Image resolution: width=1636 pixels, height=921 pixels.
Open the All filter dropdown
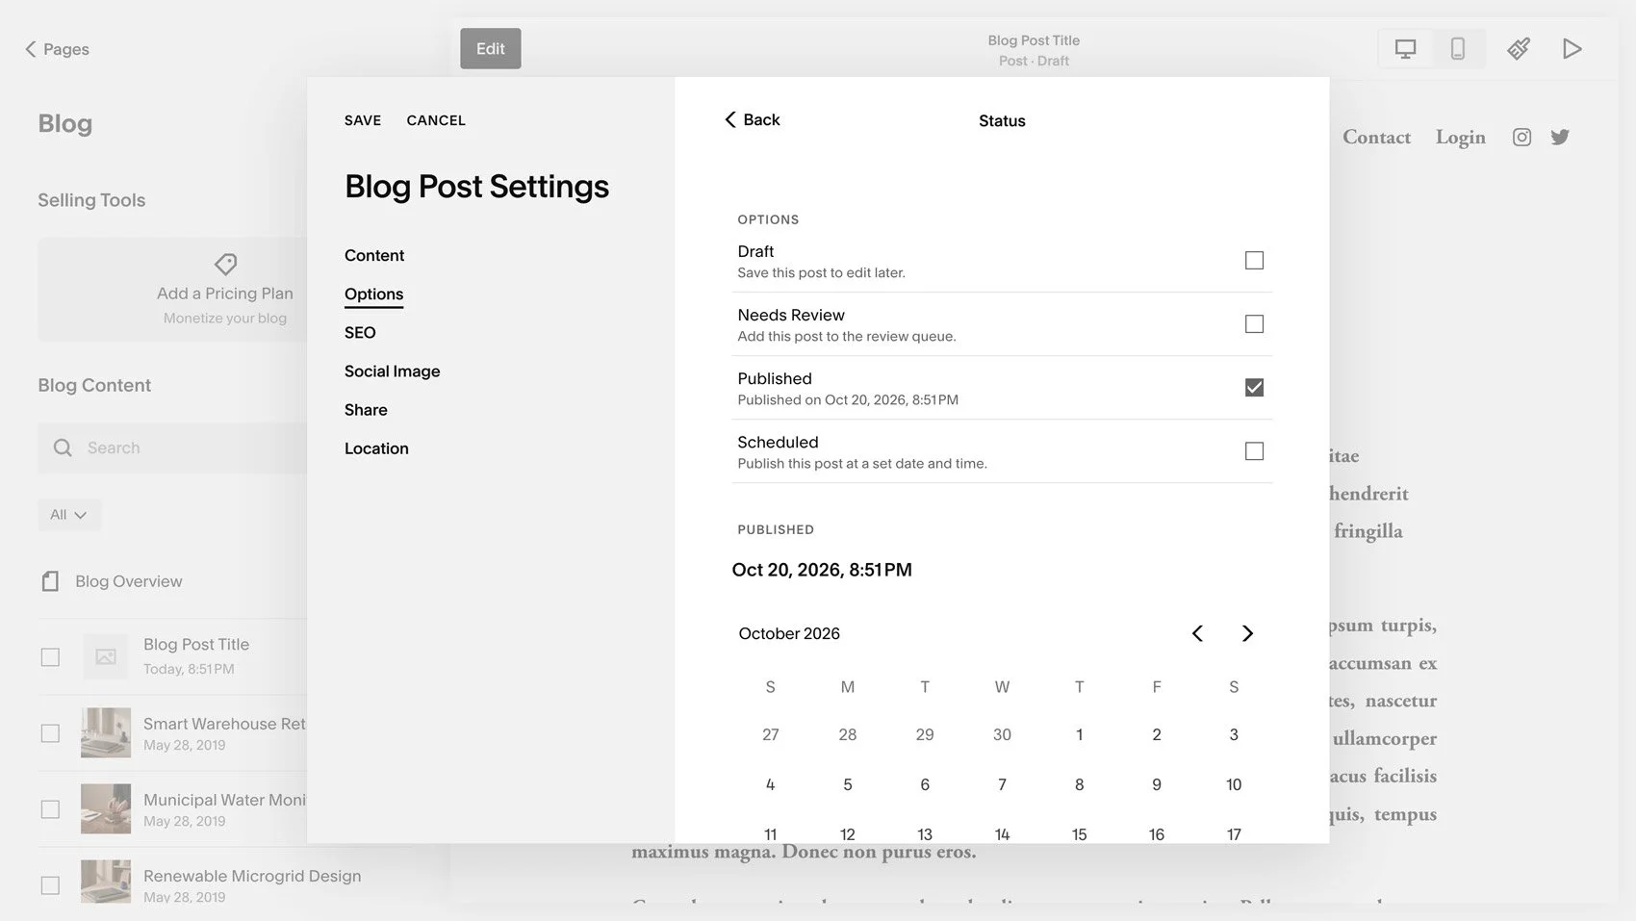(x=68, y=515)
